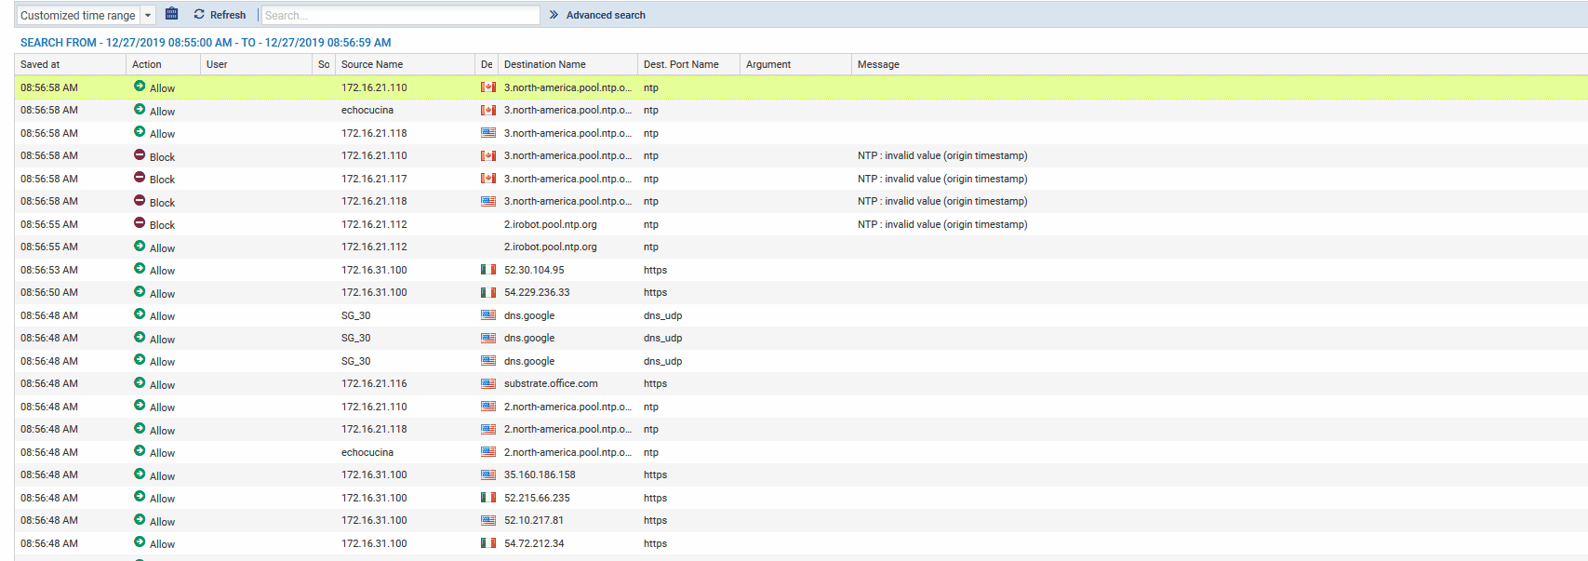Select source address 172.16.21.117
1588x561 pixels.
click(x=374, y=179)
